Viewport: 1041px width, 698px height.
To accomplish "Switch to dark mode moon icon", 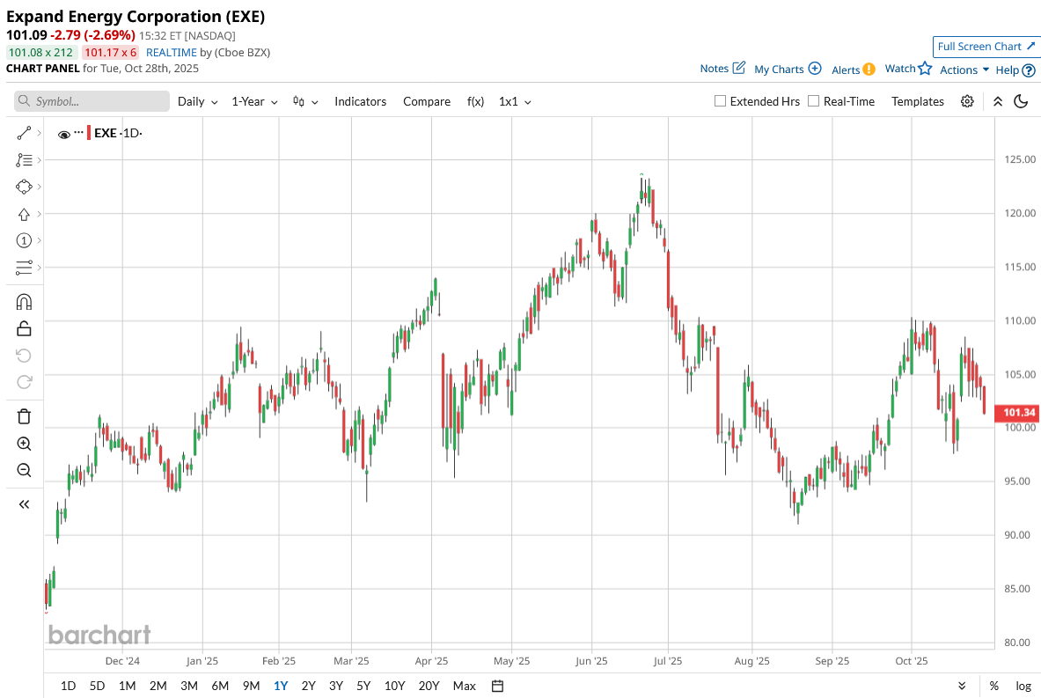I will 1021,101.
